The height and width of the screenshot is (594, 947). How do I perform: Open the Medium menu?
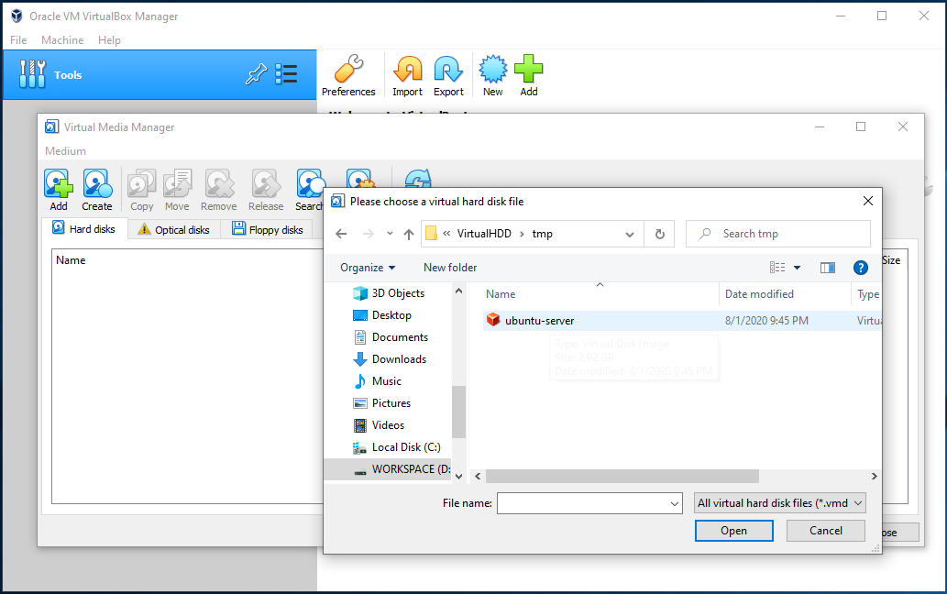coord(65,151)
